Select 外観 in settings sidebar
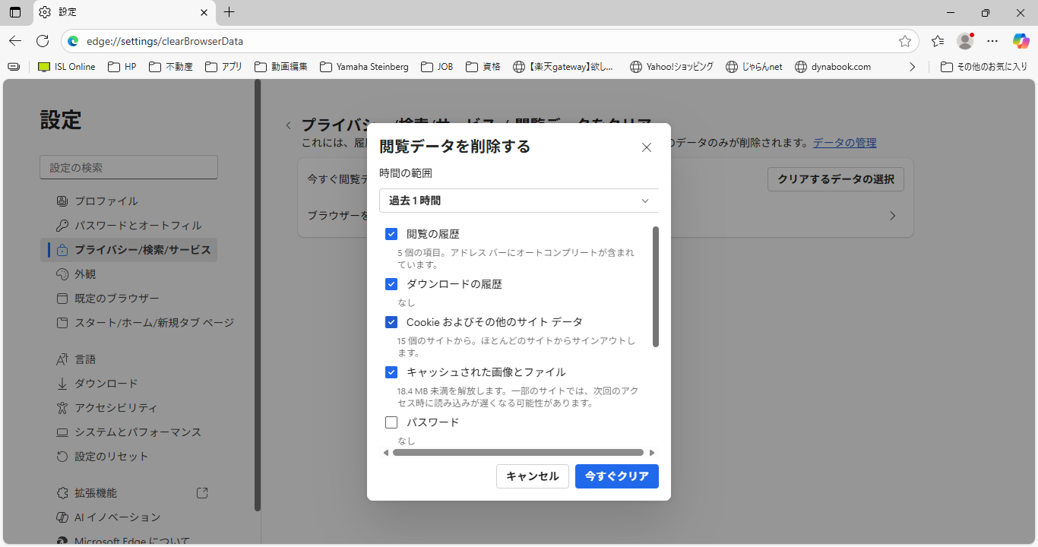 pos(85,274)
